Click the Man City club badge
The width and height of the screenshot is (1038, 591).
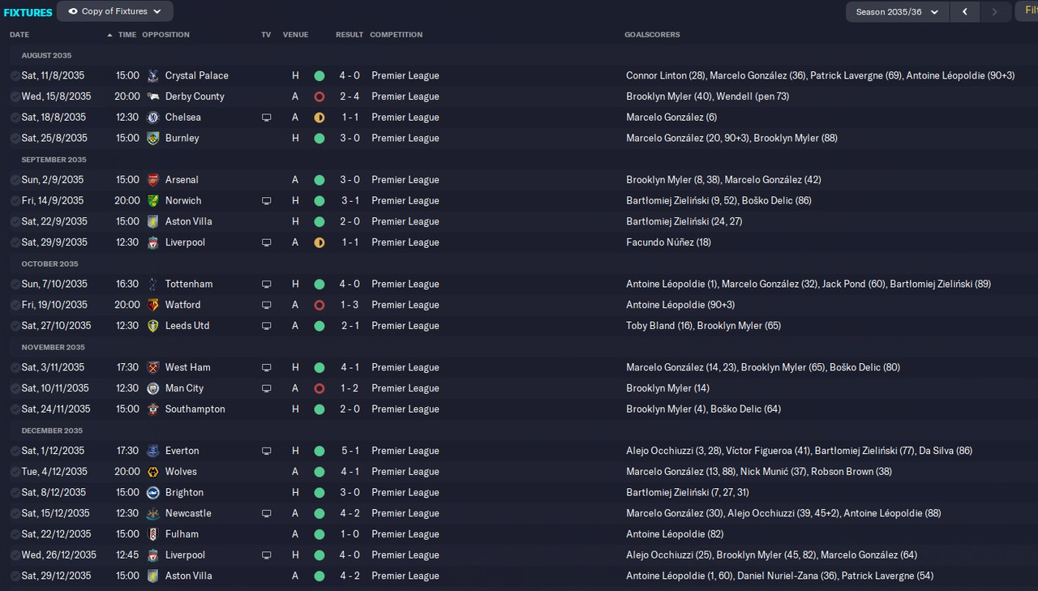coord(153,388)
